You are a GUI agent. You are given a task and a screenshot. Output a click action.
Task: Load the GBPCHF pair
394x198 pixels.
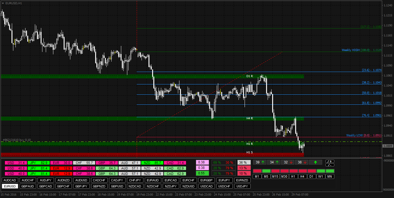(64, 186)
